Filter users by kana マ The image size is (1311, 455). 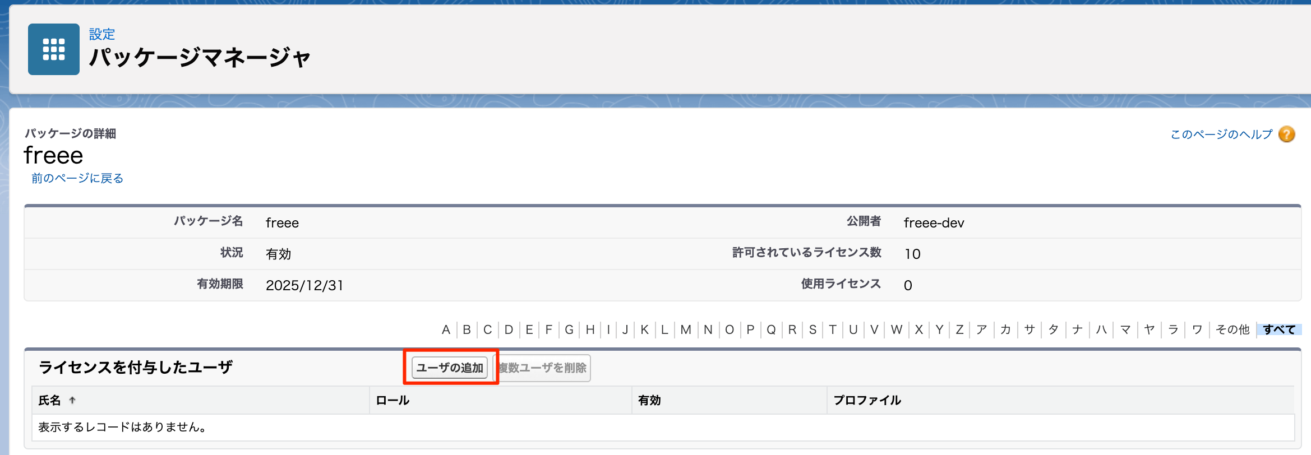pos(1125,329)
